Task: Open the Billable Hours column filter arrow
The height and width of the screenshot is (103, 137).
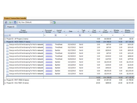Action: (122, 31)
